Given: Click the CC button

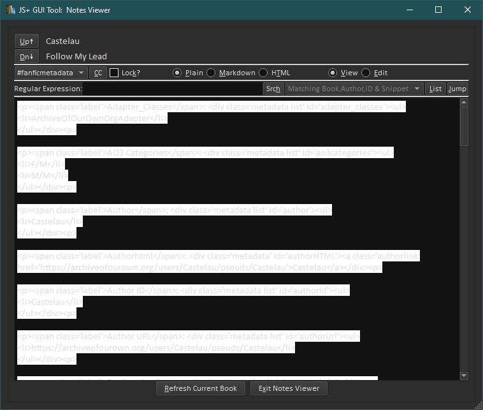Looking at the screenshot, I should point(98,73).
